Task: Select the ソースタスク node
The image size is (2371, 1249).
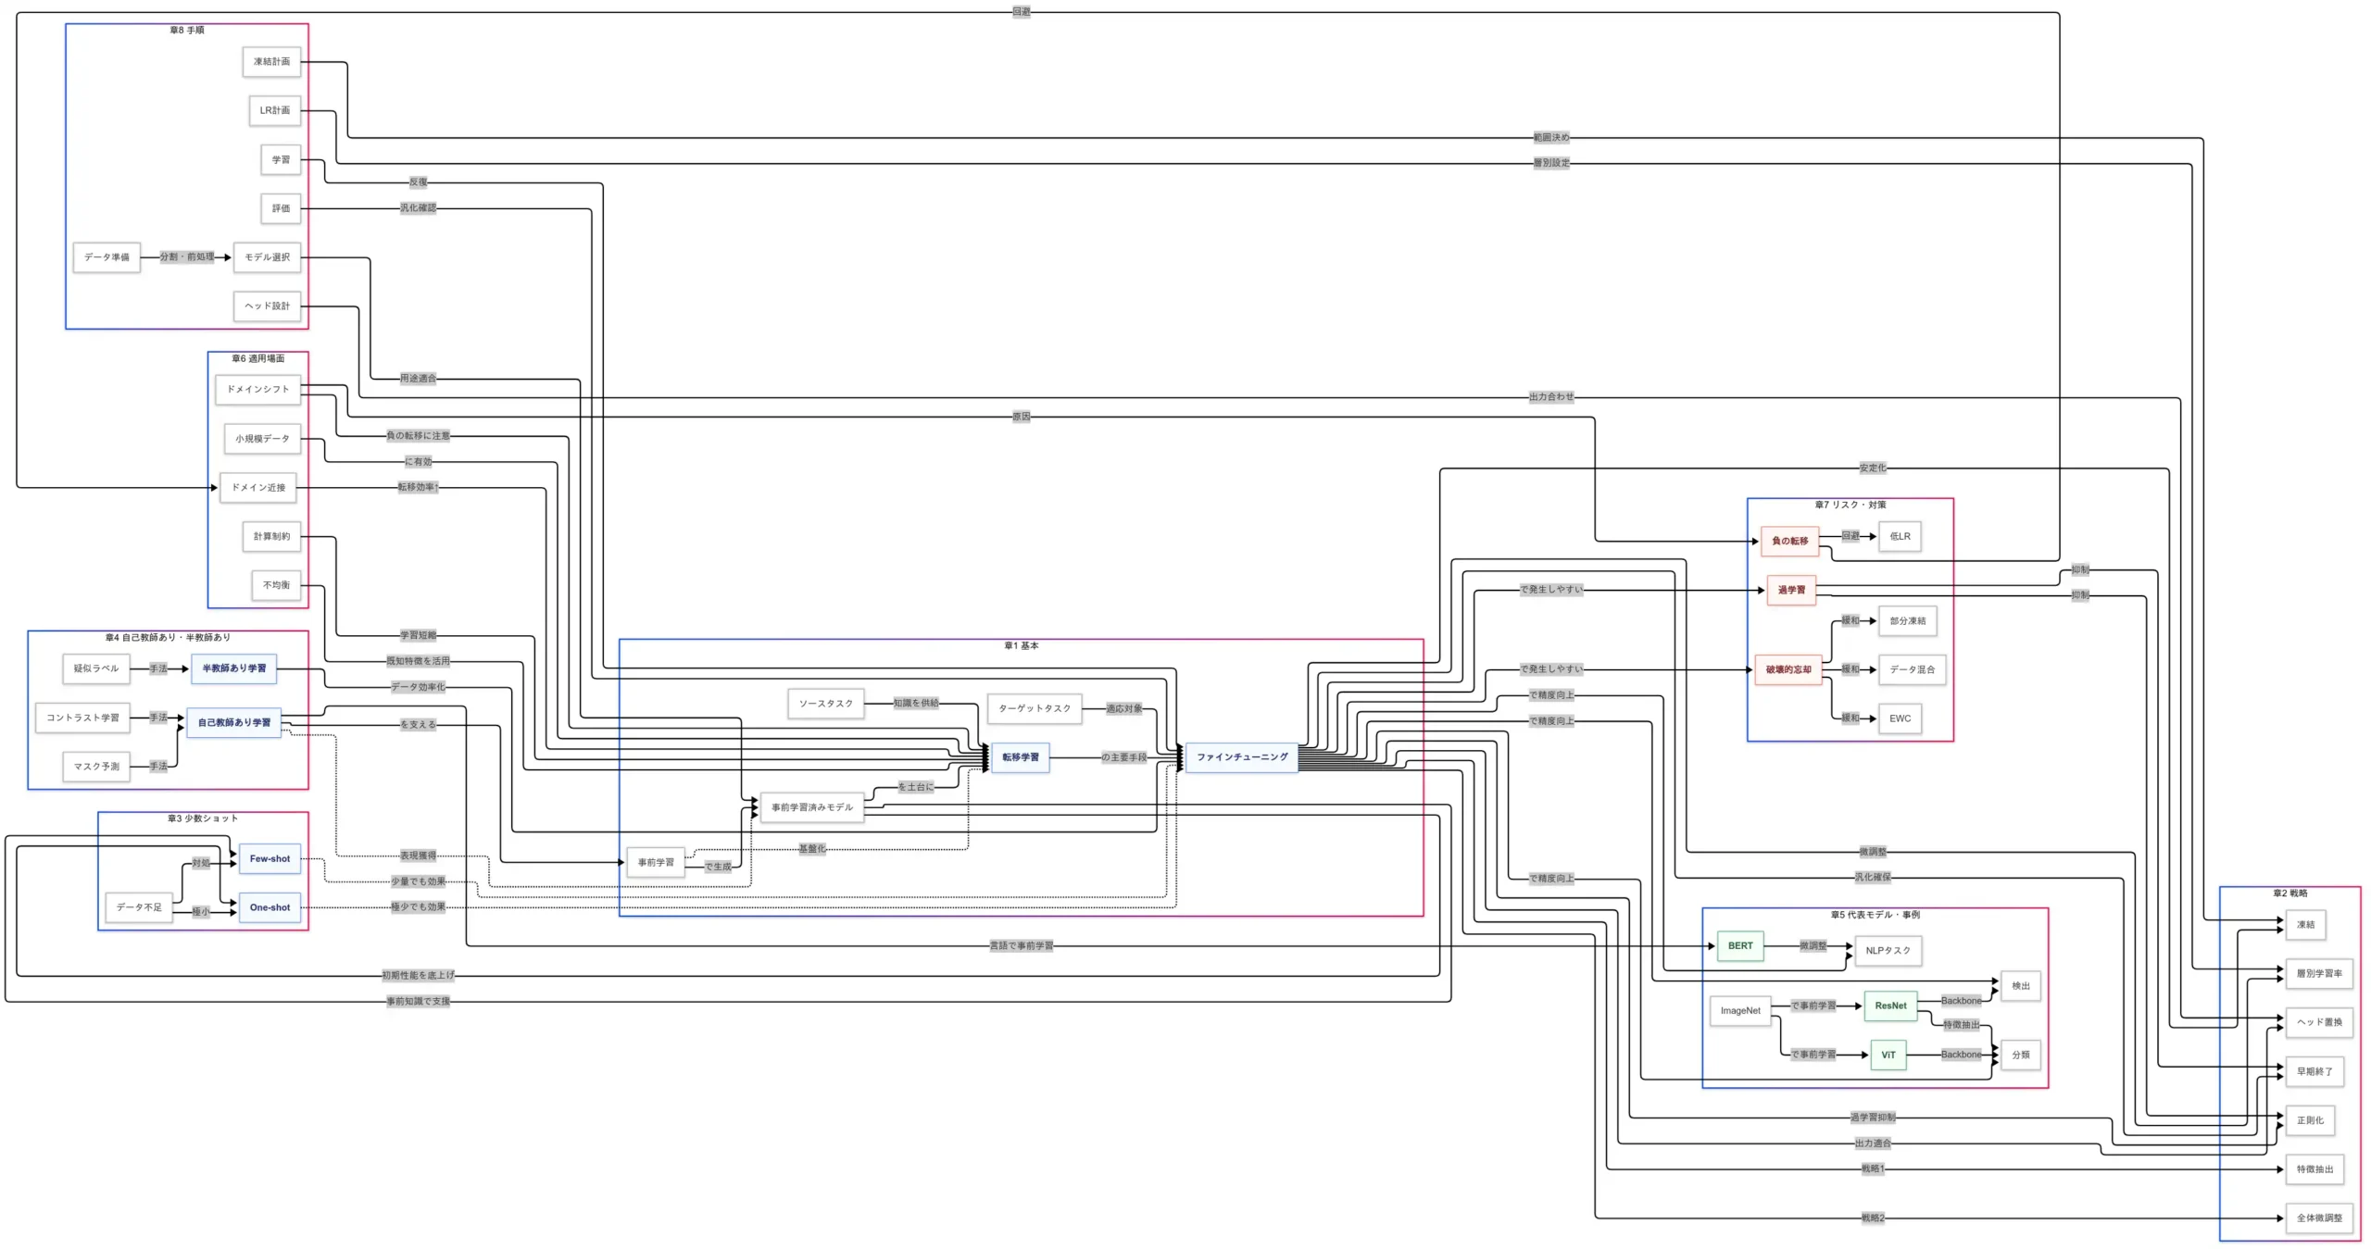Action: [x=825, y=704]
